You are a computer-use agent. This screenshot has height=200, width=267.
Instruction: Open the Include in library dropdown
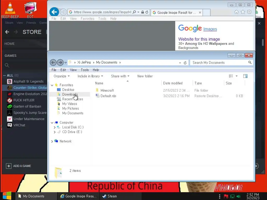point(90,76)
